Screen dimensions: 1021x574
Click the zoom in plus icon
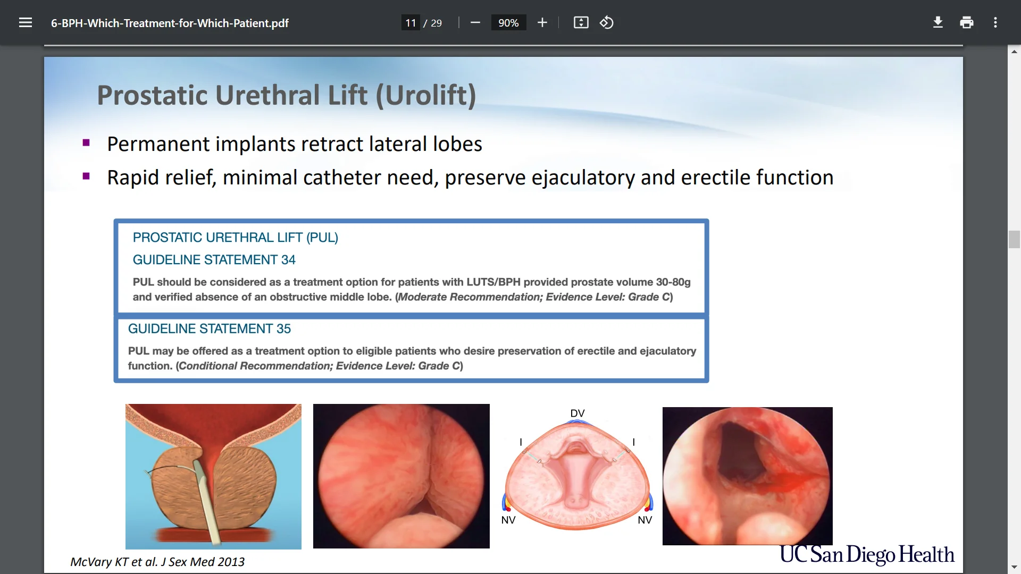(542, 23)
